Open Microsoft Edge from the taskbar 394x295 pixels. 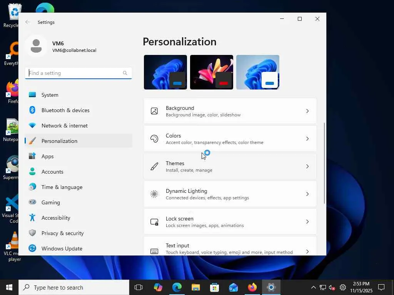click(x=177, y=287)
